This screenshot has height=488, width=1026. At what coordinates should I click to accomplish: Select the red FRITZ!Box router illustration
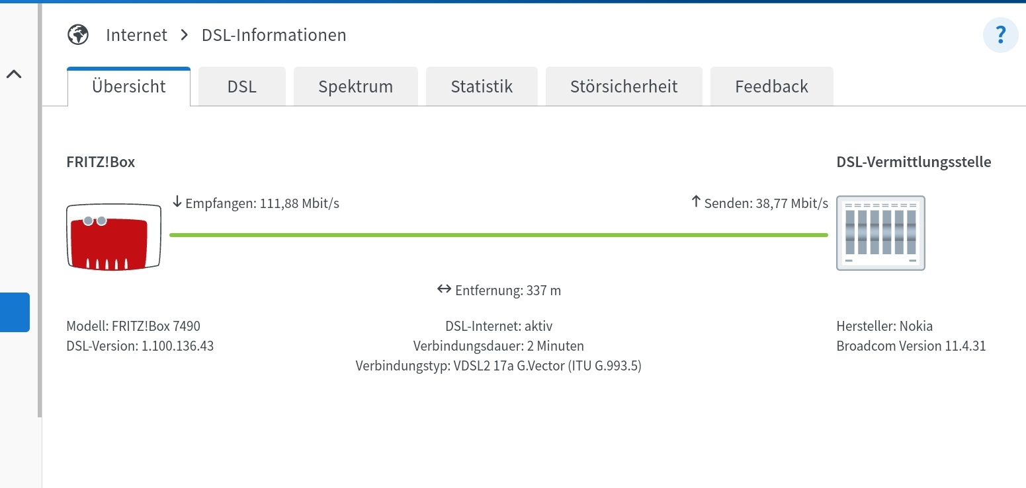113,236
